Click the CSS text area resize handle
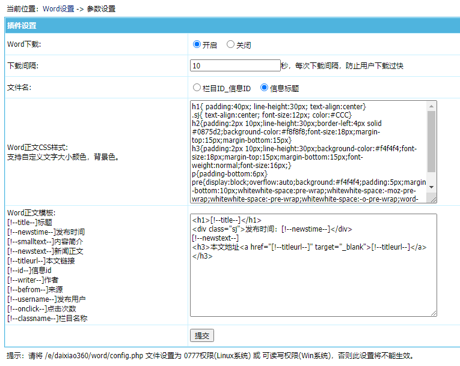 (434, 200)
